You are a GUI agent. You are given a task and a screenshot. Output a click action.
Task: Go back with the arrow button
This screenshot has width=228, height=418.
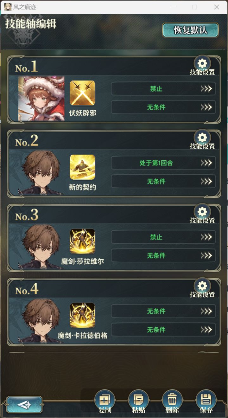click(24, 404)
